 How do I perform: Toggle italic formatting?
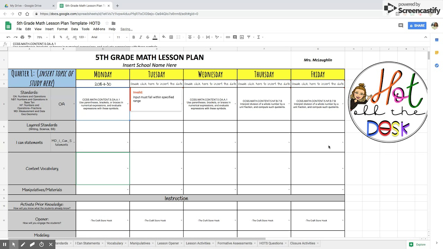click(141, 37)
